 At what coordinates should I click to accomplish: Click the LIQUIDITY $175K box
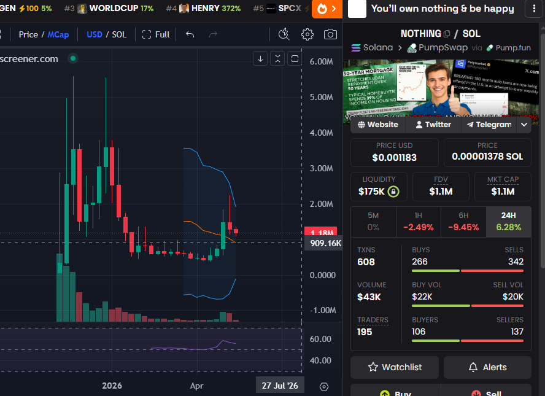(x=379, y=187)
